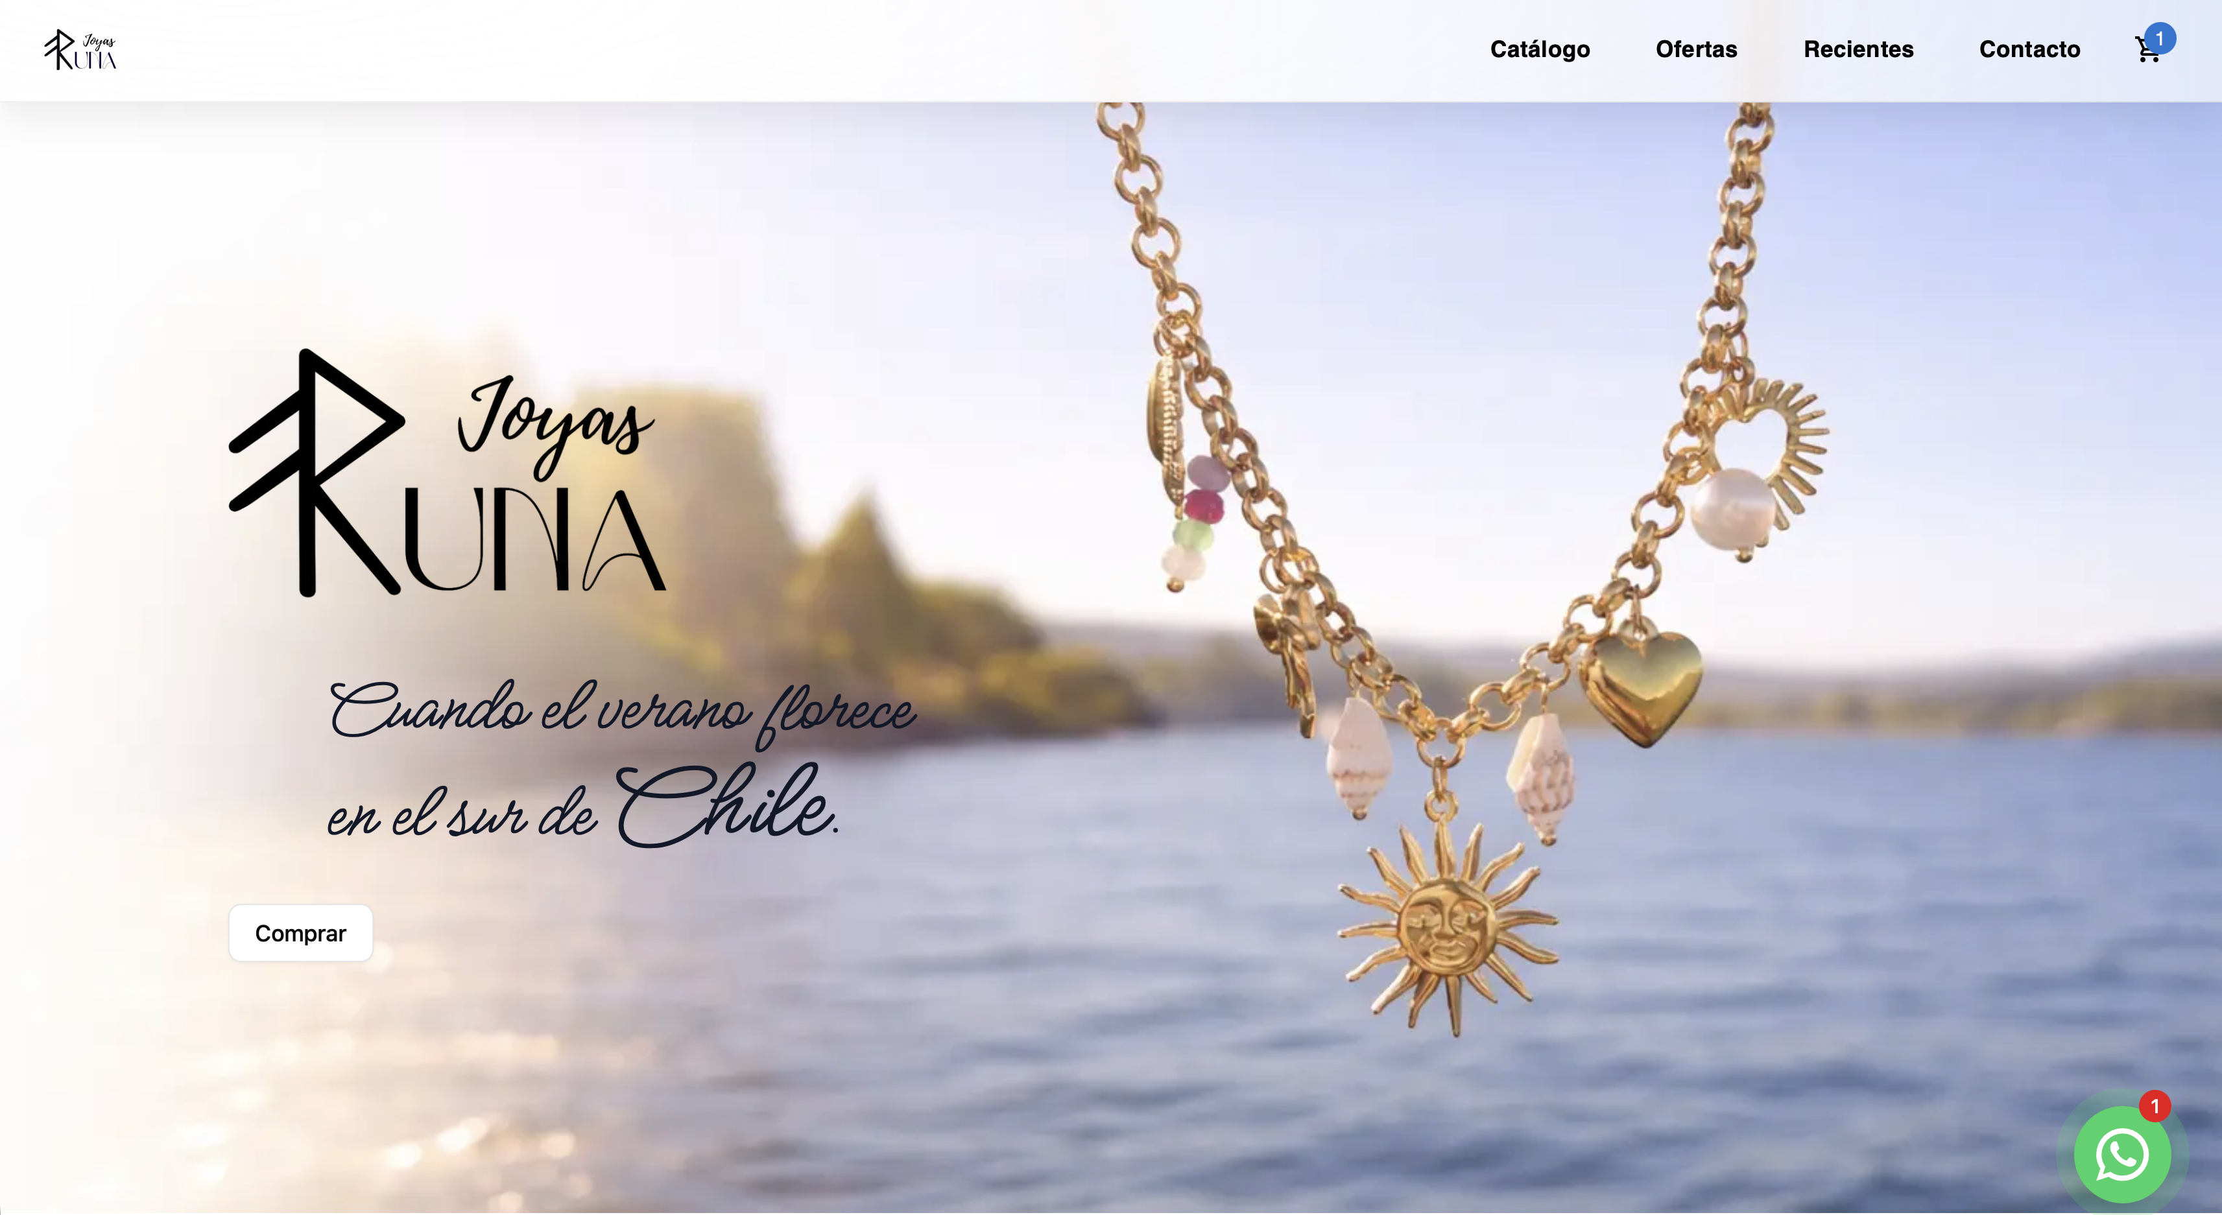Click the white pearl charm
The height and width of the screenshot is (1215, 2222).
pyautogui.click(x=1732, y=510)
